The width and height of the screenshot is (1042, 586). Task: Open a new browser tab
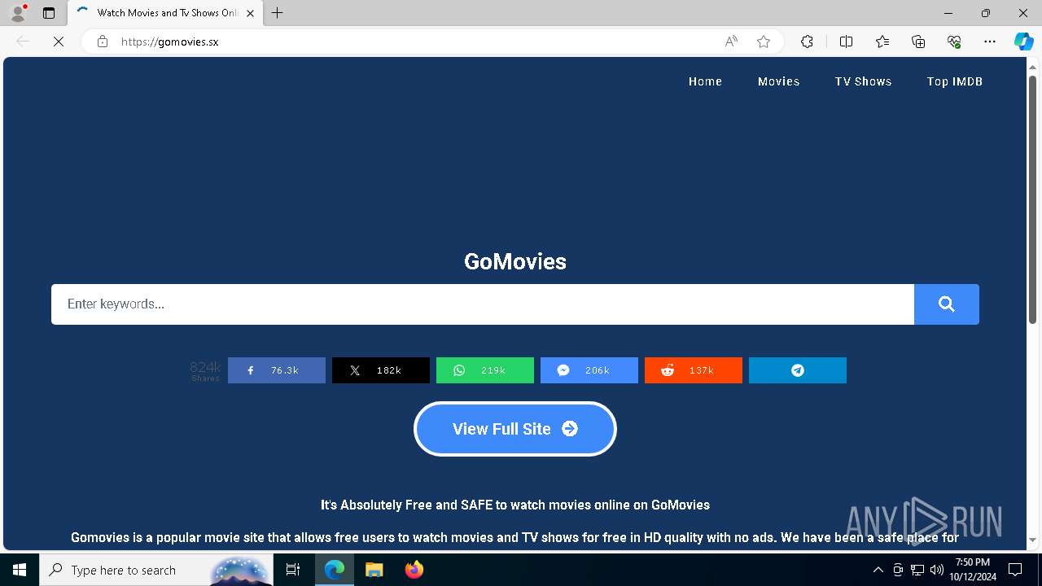(278, 13)
